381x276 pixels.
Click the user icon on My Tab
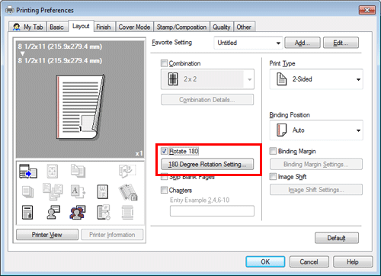click(17, 27)
